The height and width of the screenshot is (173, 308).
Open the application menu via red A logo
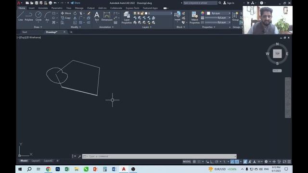pyautogui.click(x=19, y=3)
